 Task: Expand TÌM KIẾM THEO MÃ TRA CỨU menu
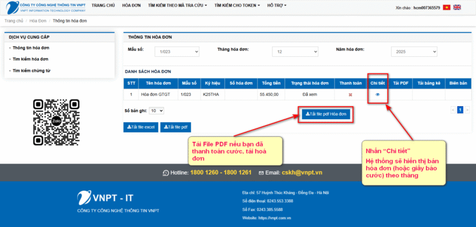tap(177, 5)
